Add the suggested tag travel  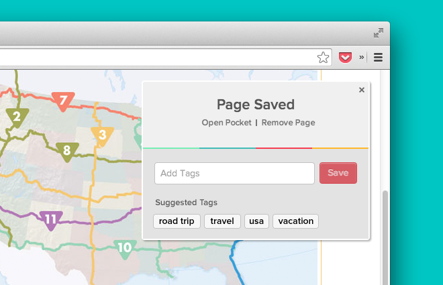coord(222,221)
